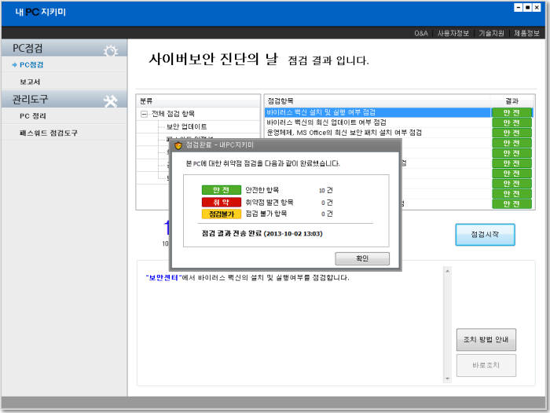Click the 분류 panel header
Image resolution: width=550 pixels, height=413 pixels.
tap(198, 101)
